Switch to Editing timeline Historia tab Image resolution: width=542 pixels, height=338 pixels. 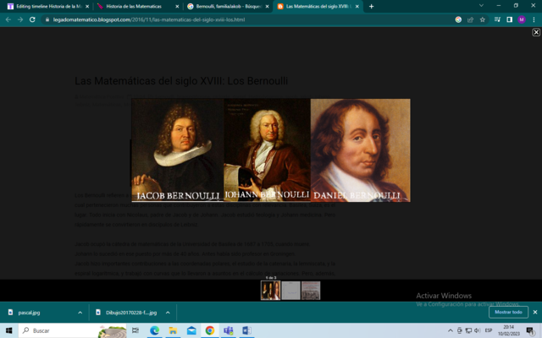tap(47, 6)
